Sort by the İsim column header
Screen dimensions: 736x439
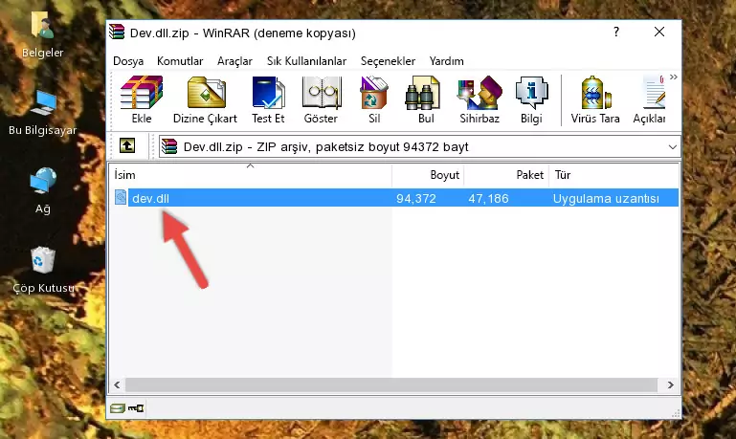pos(251,175)
